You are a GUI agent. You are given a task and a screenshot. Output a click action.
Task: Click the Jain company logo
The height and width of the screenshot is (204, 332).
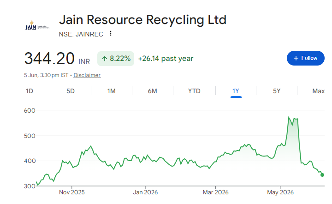[37, 26]
